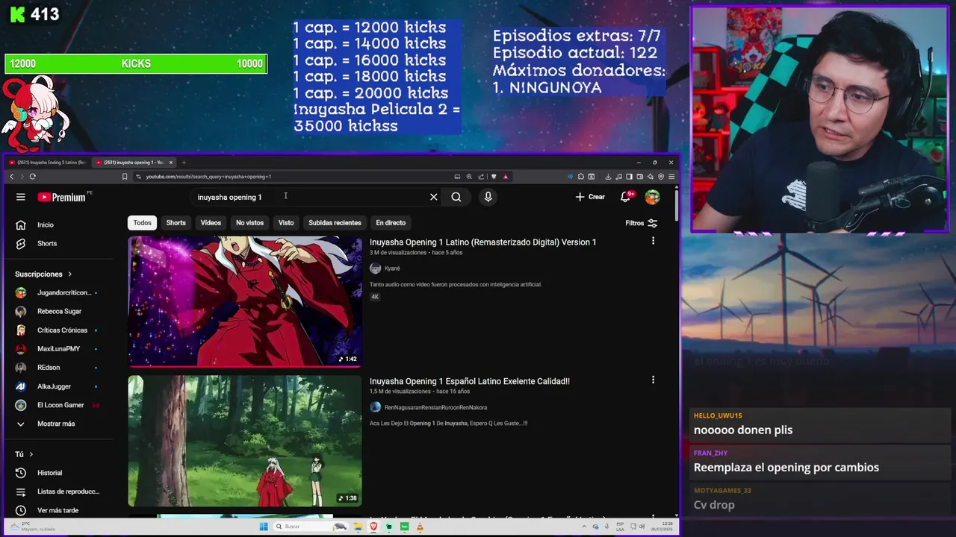
Task: Open File Explorer in the taskbar
Action: click(358, 527)
